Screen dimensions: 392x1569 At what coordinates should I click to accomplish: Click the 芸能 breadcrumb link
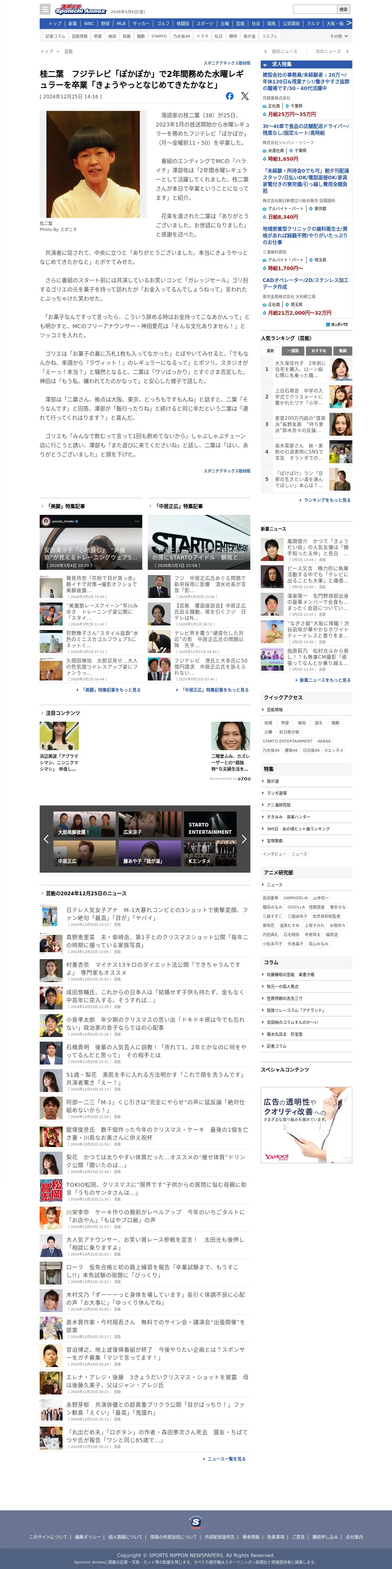68,51
